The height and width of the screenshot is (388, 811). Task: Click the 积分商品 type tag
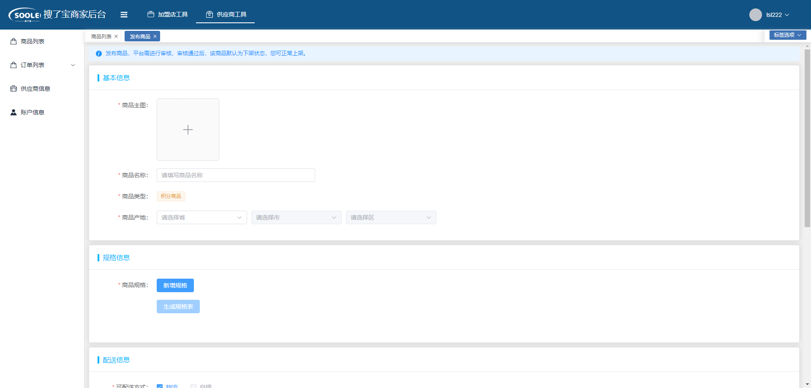171,196
